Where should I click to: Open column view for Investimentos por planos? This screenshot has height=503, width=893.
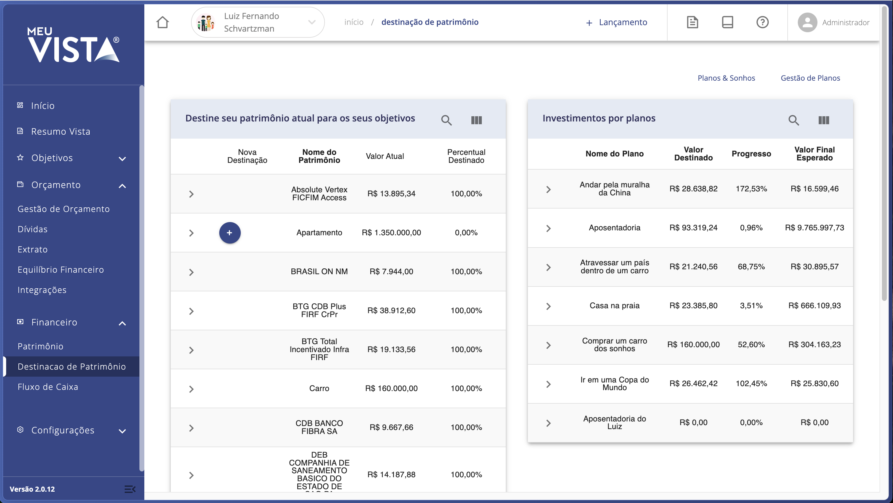(824, 120)
